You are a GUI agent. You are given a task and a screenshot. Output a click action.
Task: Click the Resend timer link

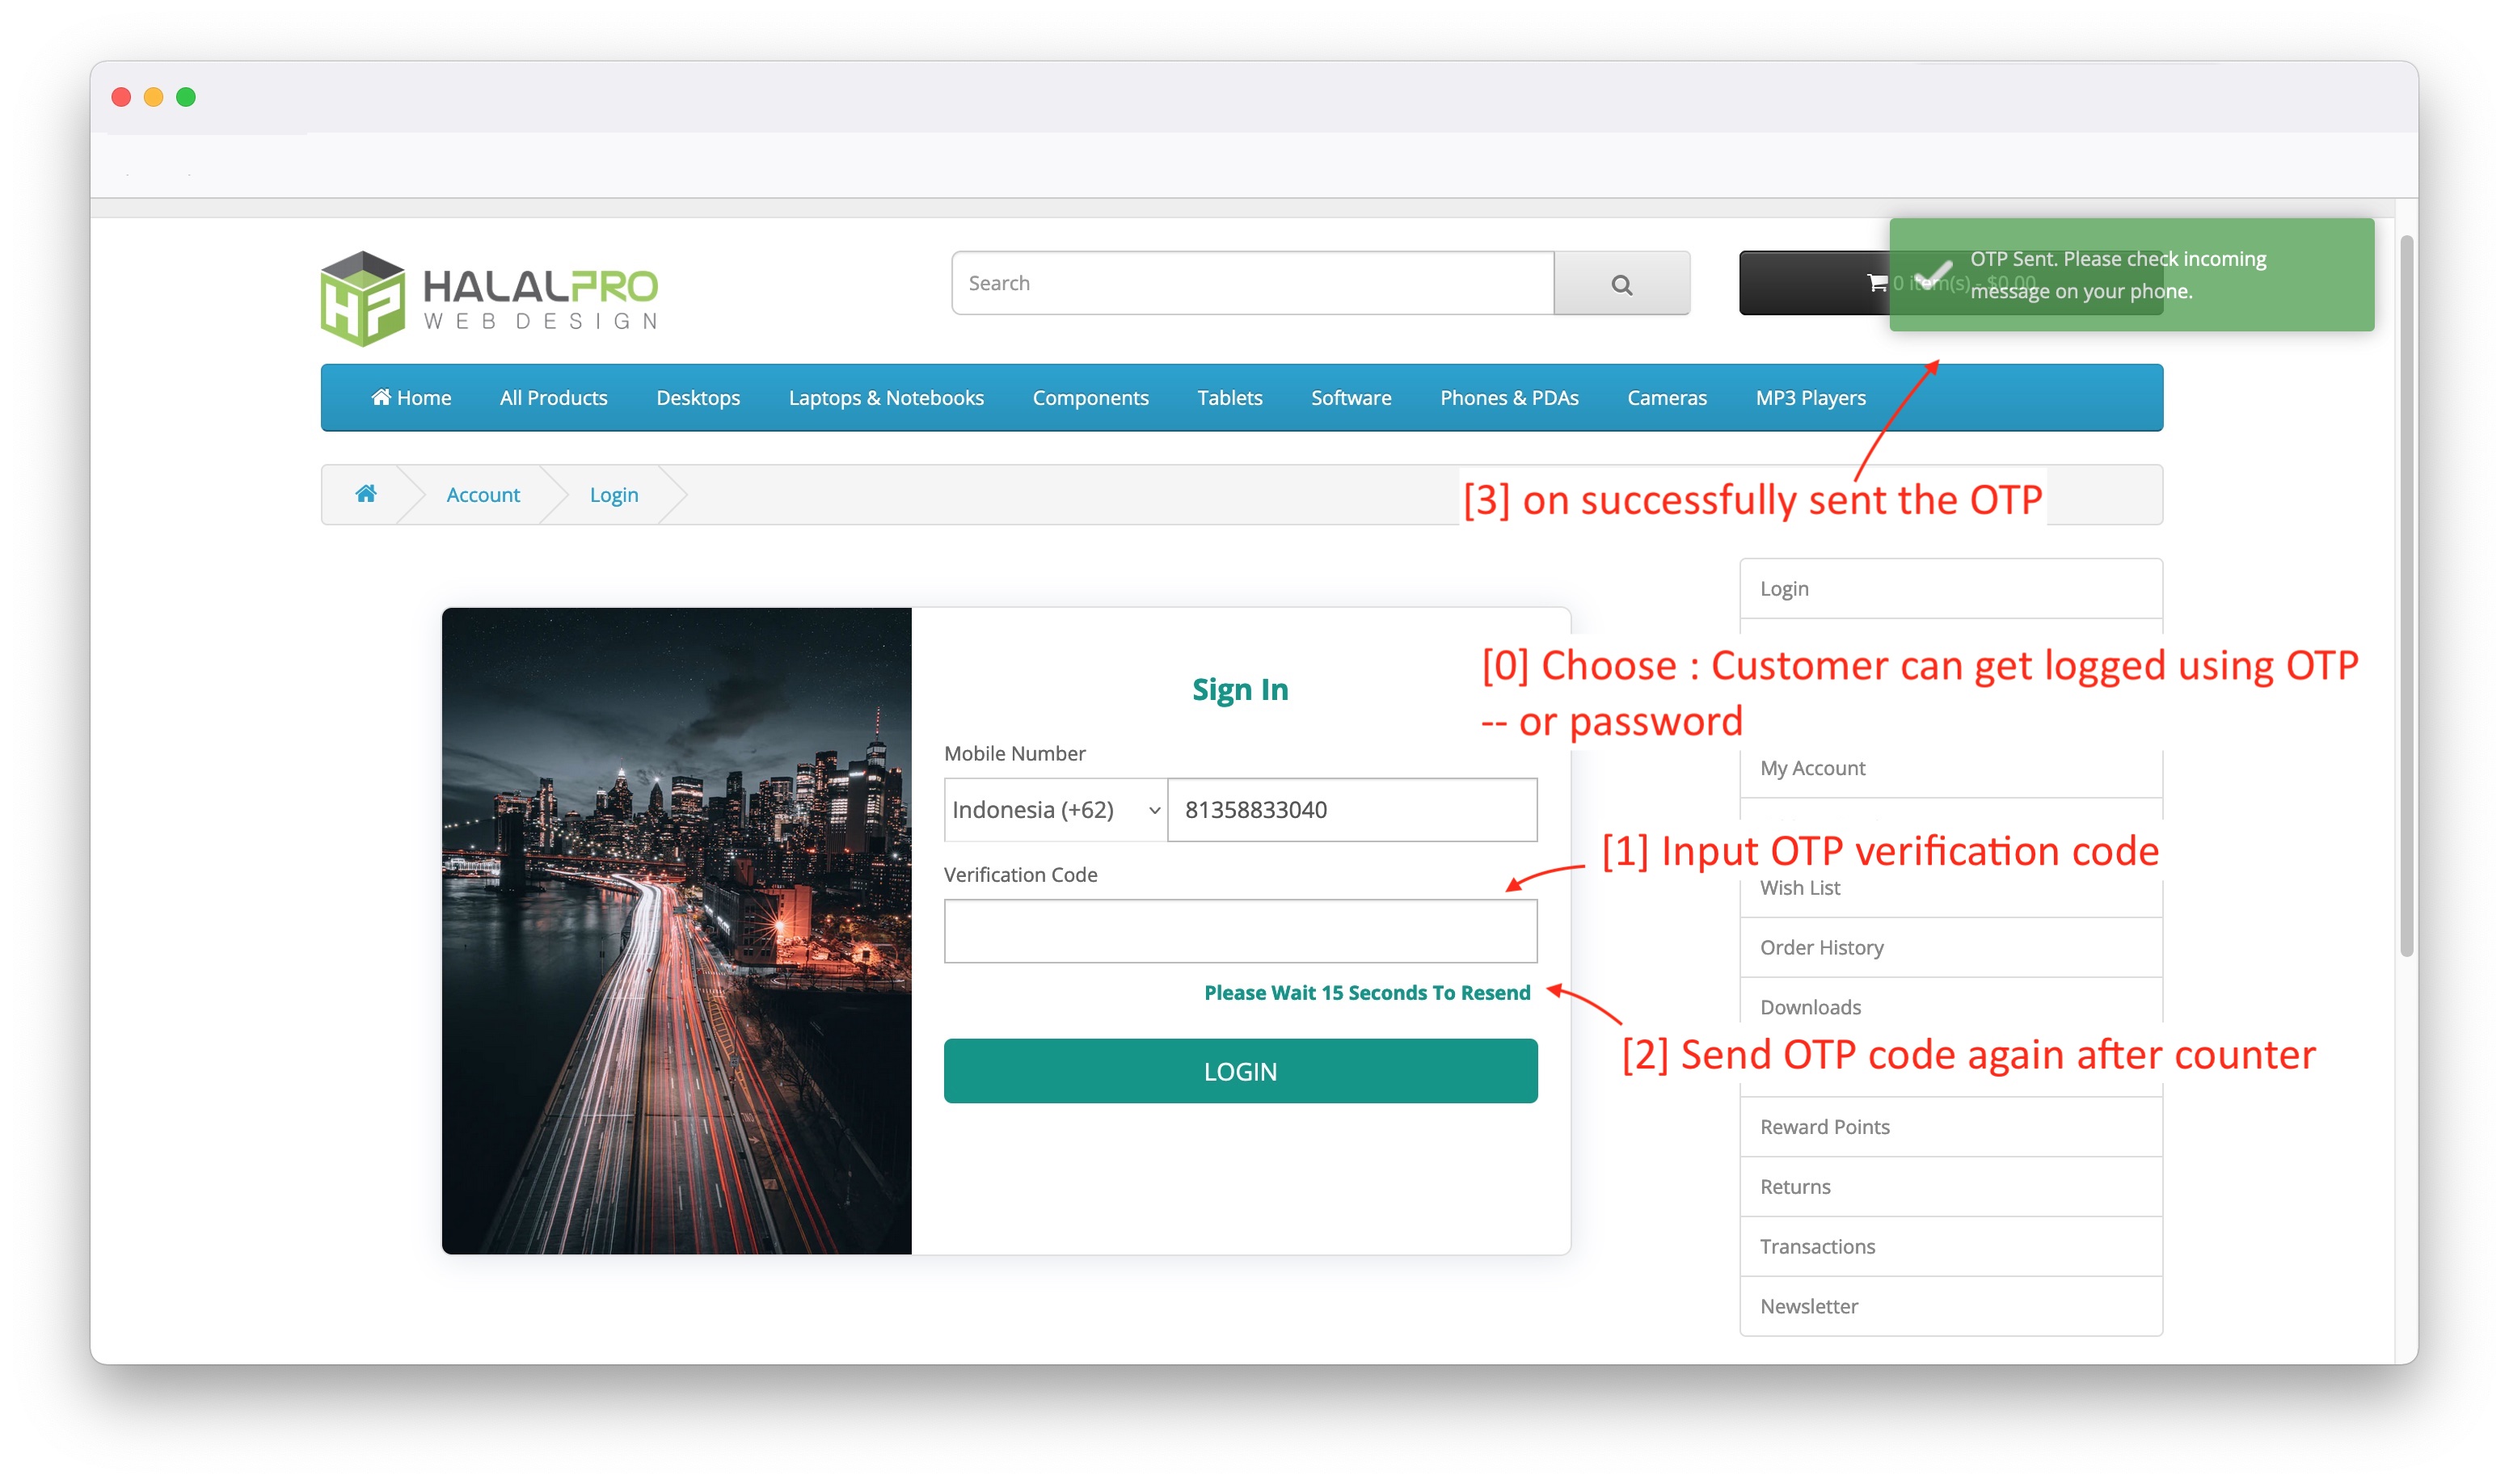point(1367,992)
